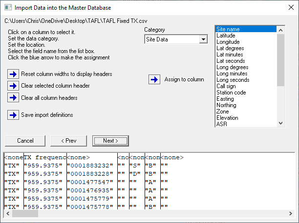The height and width of the screenshot is (223, 299).
Task: Choose Elevation in the field list
Action: [228, 118]
